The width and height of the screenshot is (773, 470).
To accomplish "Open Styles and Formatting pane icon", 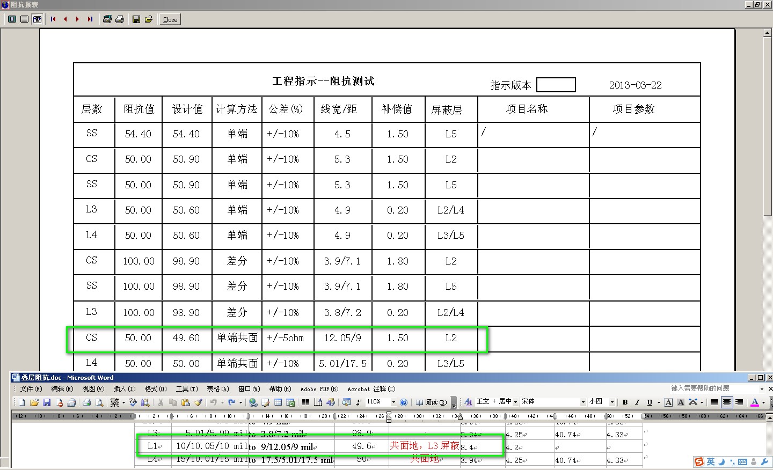I will [x=468, y=402].
